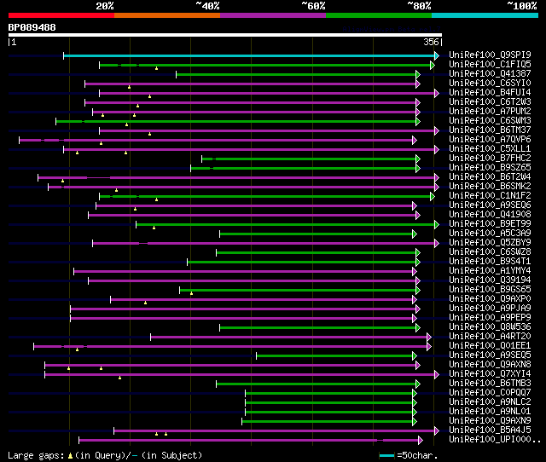Click the white BP089488 query bar
Screen dimensions: 546x462
(225, 35)
